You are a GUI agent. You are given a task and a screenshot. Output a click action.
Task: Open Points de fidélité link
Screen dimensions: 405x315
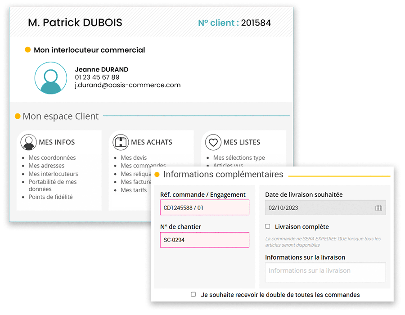50,197
